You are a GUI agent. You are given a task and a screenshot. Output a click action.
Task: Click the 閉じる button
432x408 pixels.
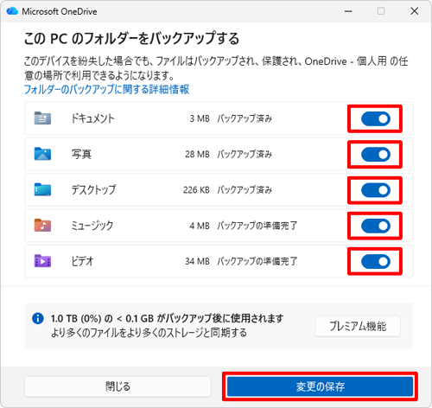118,386
